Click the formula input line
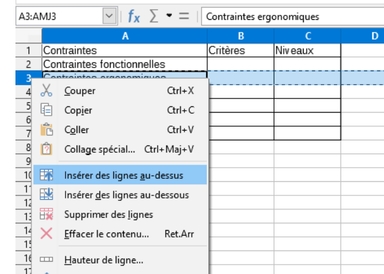Image resolution: width=384 pixels, height=274 pixels. (x=291, y=16)
